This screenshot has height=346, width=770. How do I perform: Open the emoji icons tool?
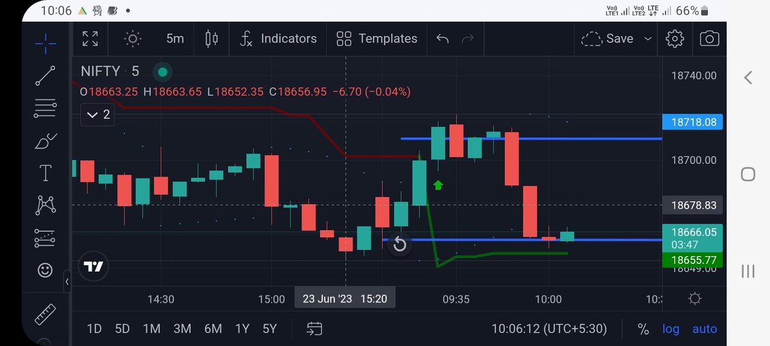point(46,270)
